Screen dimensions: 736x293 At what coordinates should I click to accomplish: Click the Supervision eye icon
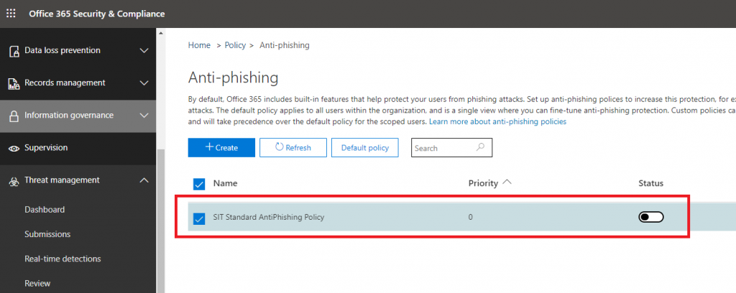pos(14,148)
